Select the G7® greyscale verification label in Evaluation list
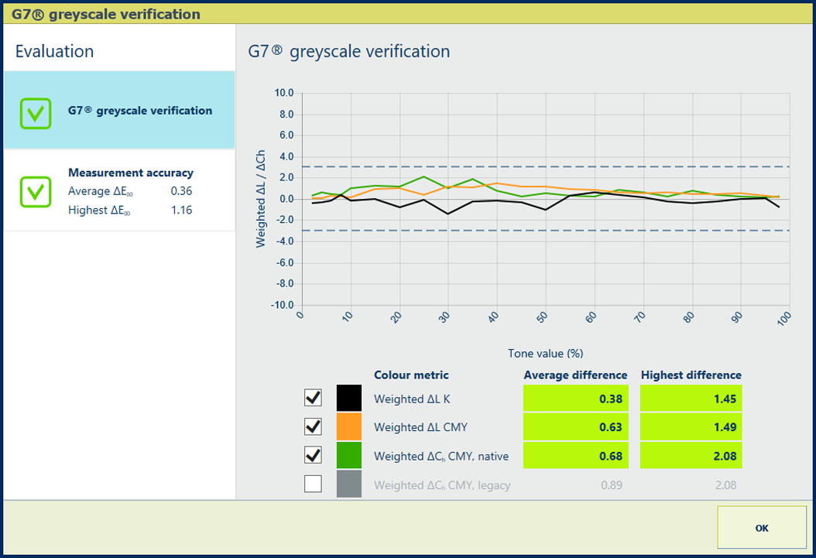 pos(140,111)
